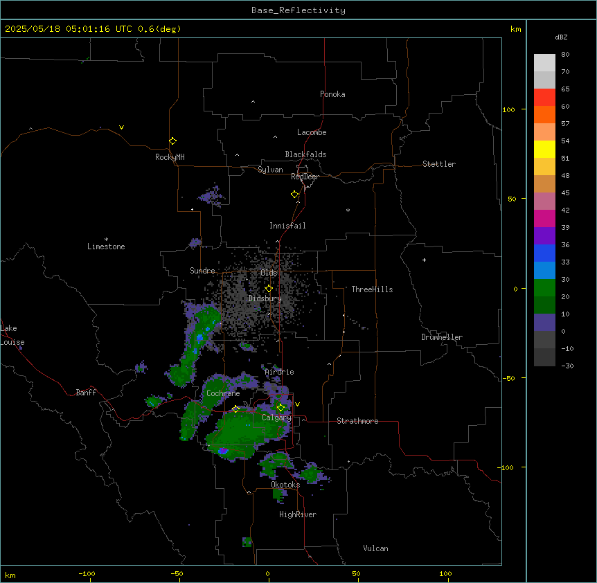597x583 pixels.
Task: Pick the slate purple 0-10 dBZ legend swatch
Action: [544, 323]
